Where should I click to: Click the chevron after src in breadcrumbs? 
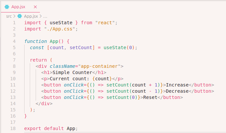pyautogui.click(x=14, y=16)
